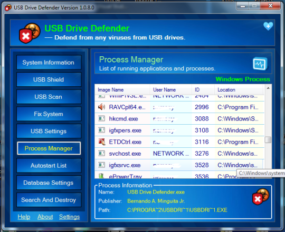Click process ID 3116

coord(202,142)
